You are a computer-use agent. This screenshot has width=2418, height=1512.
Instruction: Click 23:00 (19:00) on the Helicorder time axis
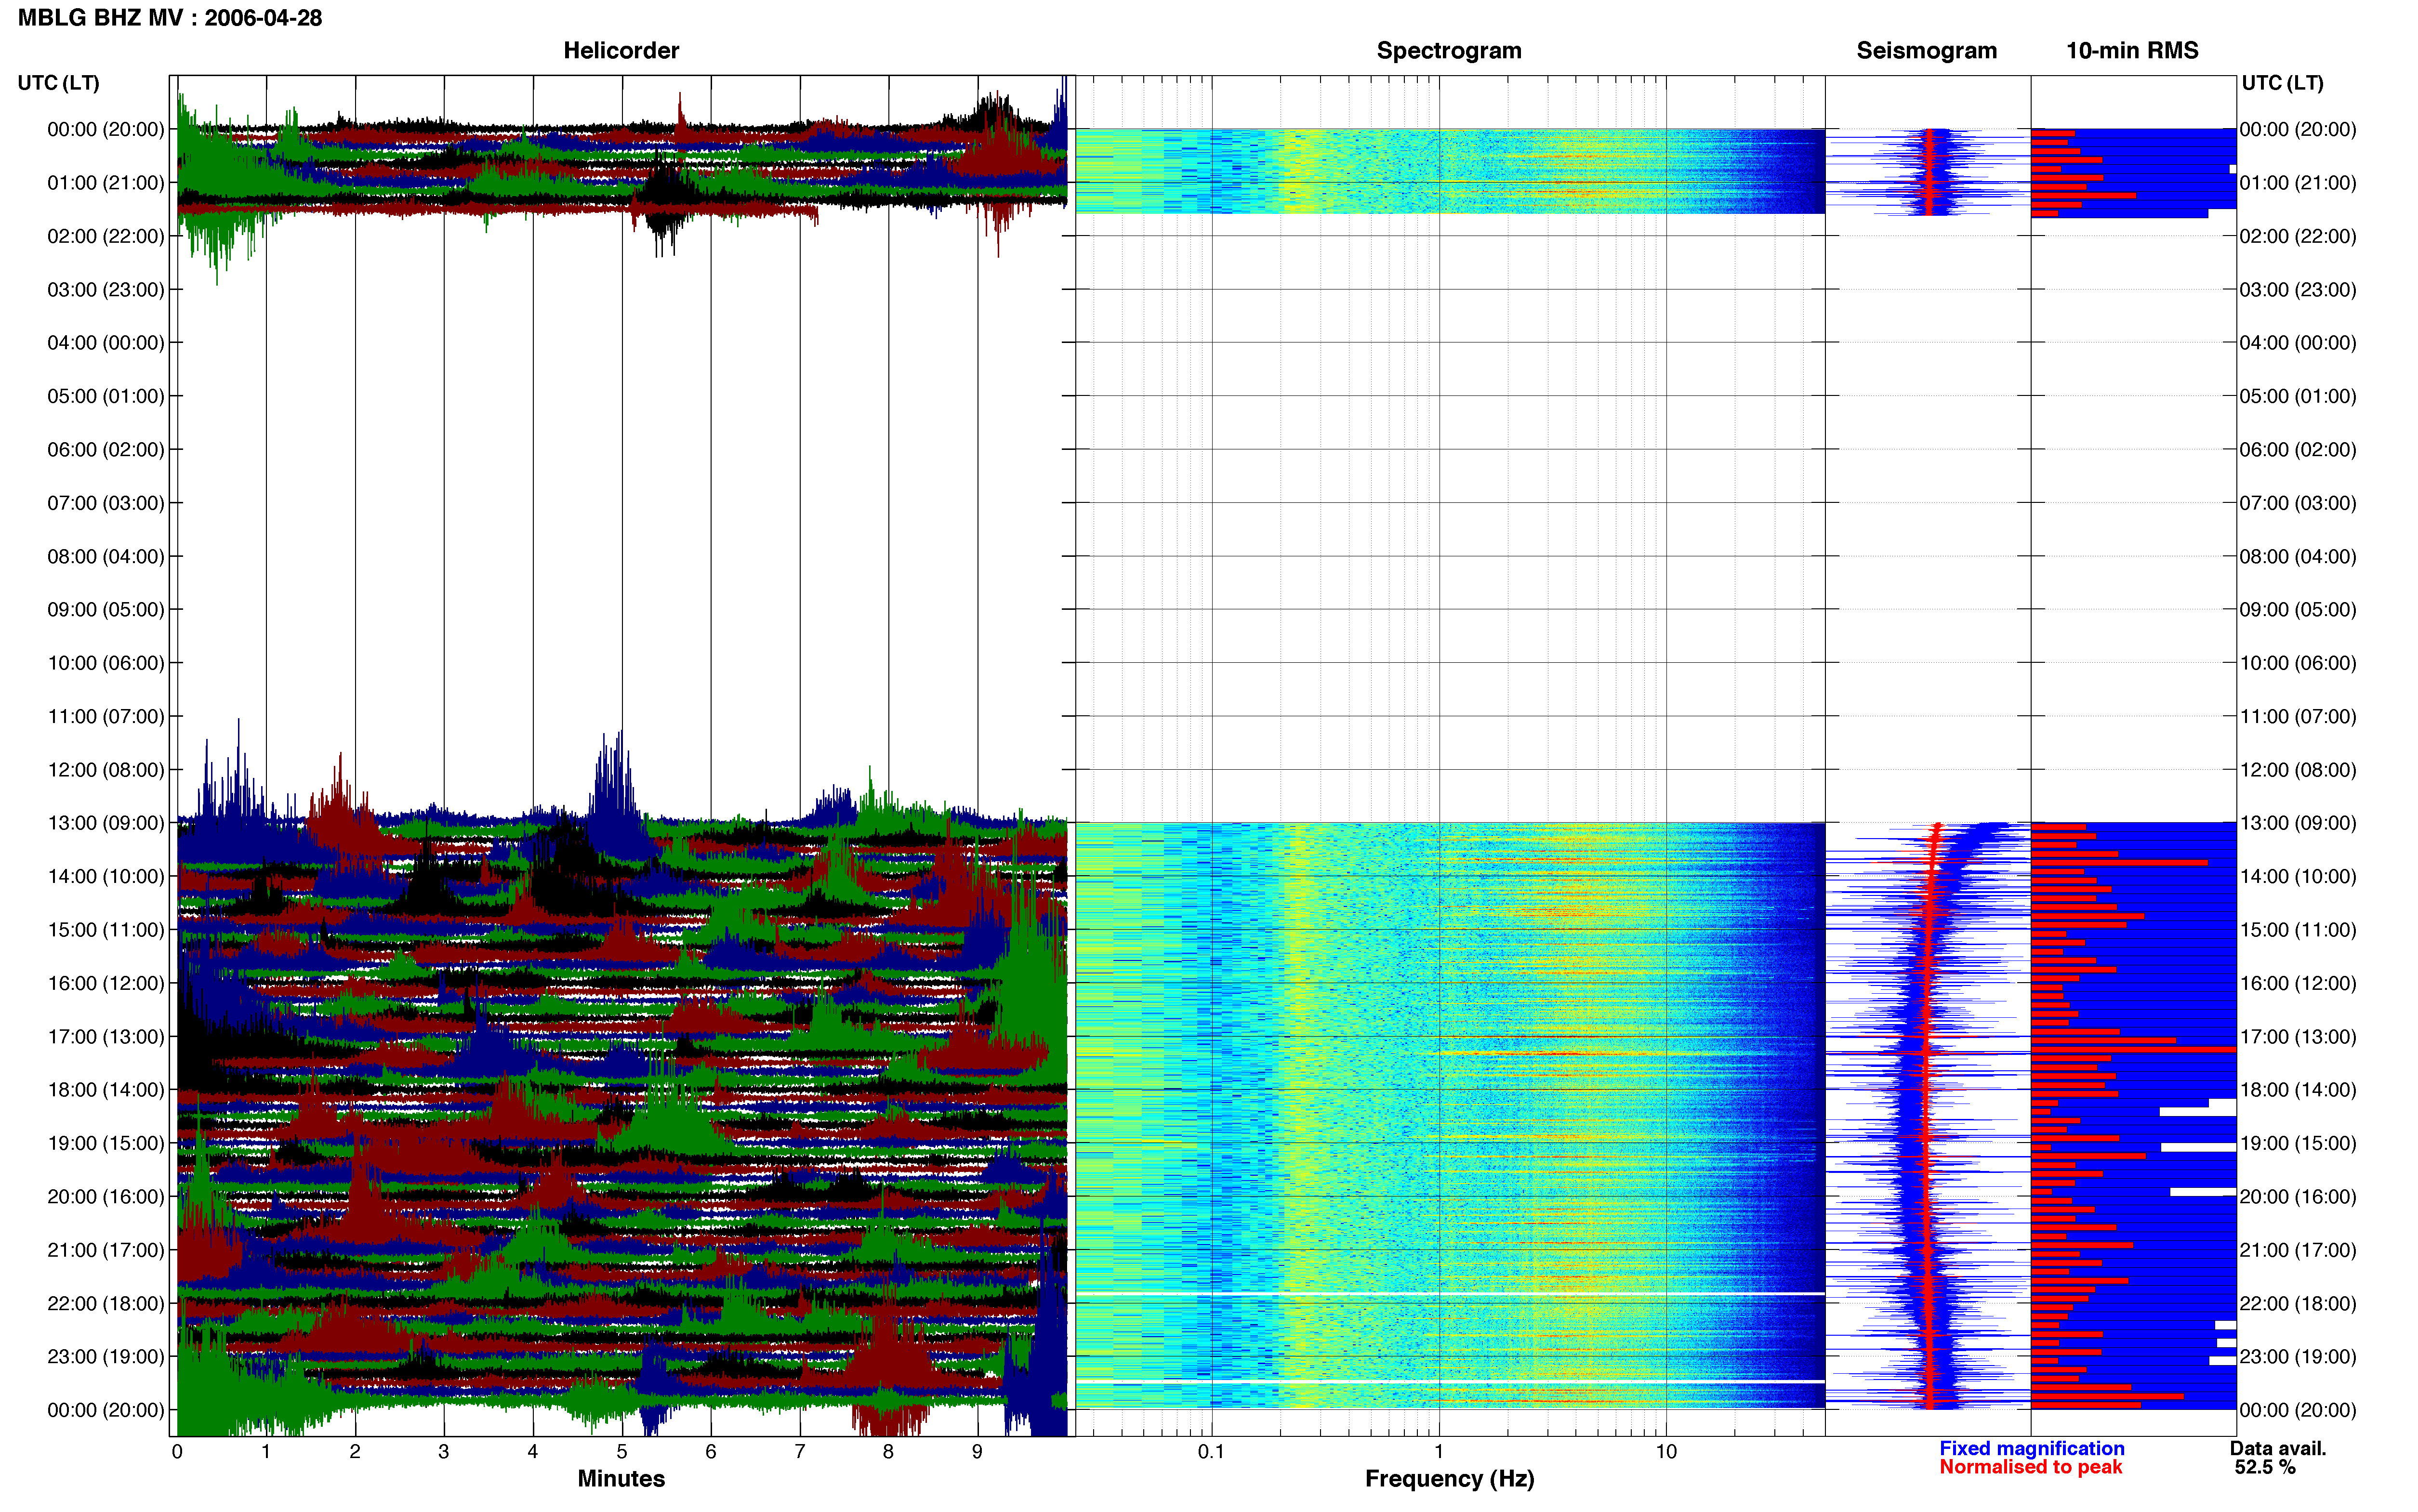(x=106, y=1357)
